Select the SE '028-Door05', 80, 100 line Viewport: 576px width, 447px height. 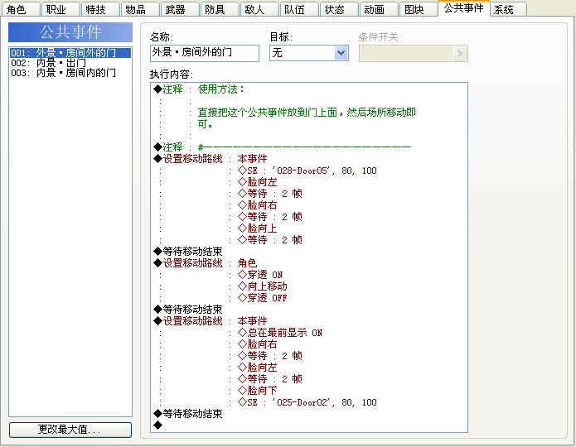[x=308, y=171]
